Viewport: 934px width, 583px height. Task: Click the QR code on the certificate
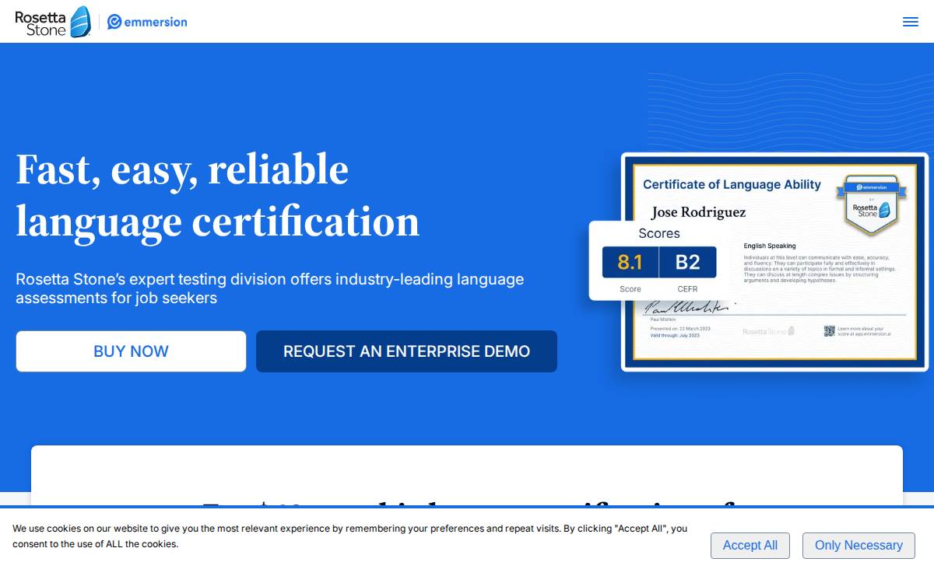[829, 331]
